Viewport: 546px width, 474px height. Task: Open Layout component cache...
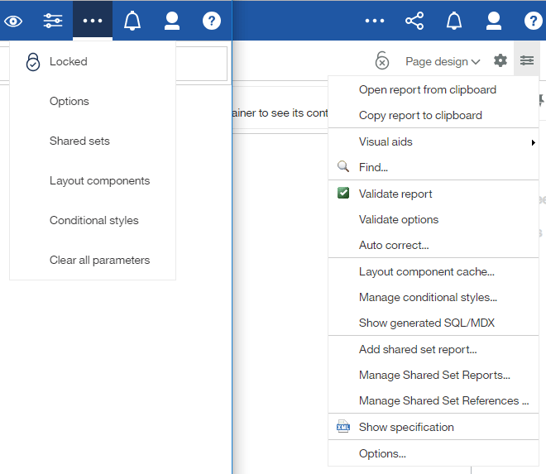pos(433,272)
